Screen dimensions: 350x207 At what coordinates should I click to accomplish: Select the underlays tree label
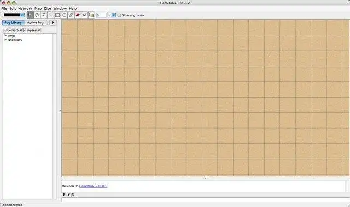pos(15,40)
